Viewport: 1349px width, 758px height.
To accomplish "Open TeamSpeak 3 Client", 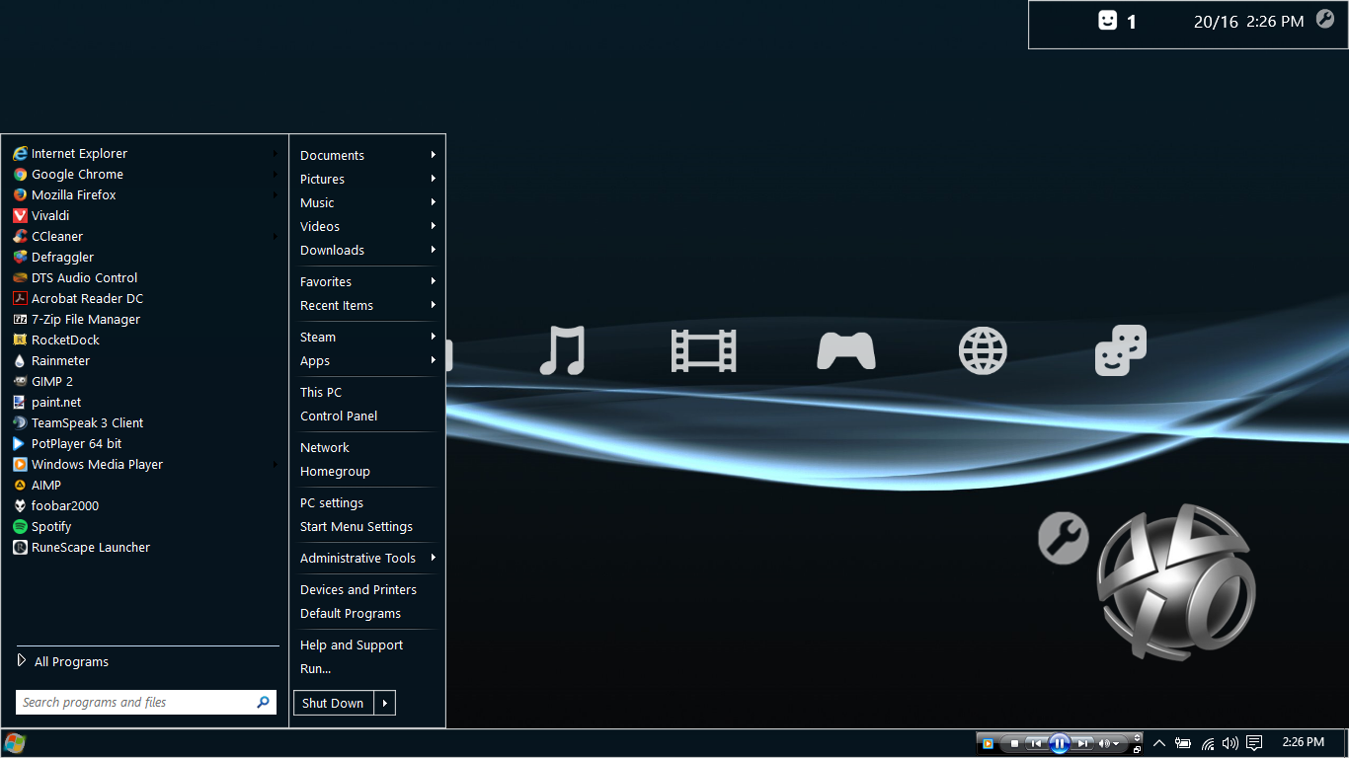I will point(144,422).
